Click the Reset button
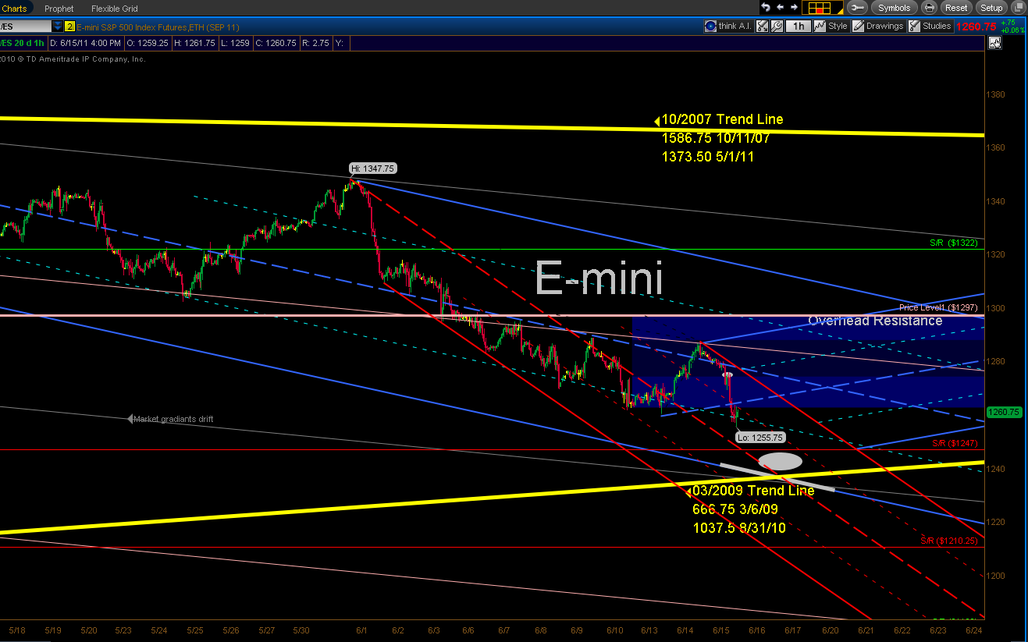This screenshot has width=1028, height=642. tap(956, 8)
